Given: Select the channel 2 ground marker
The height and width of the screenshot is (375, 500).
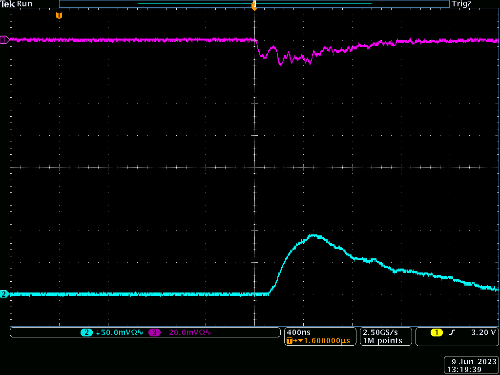Looking at the screenshot, I should click(4, 294).
